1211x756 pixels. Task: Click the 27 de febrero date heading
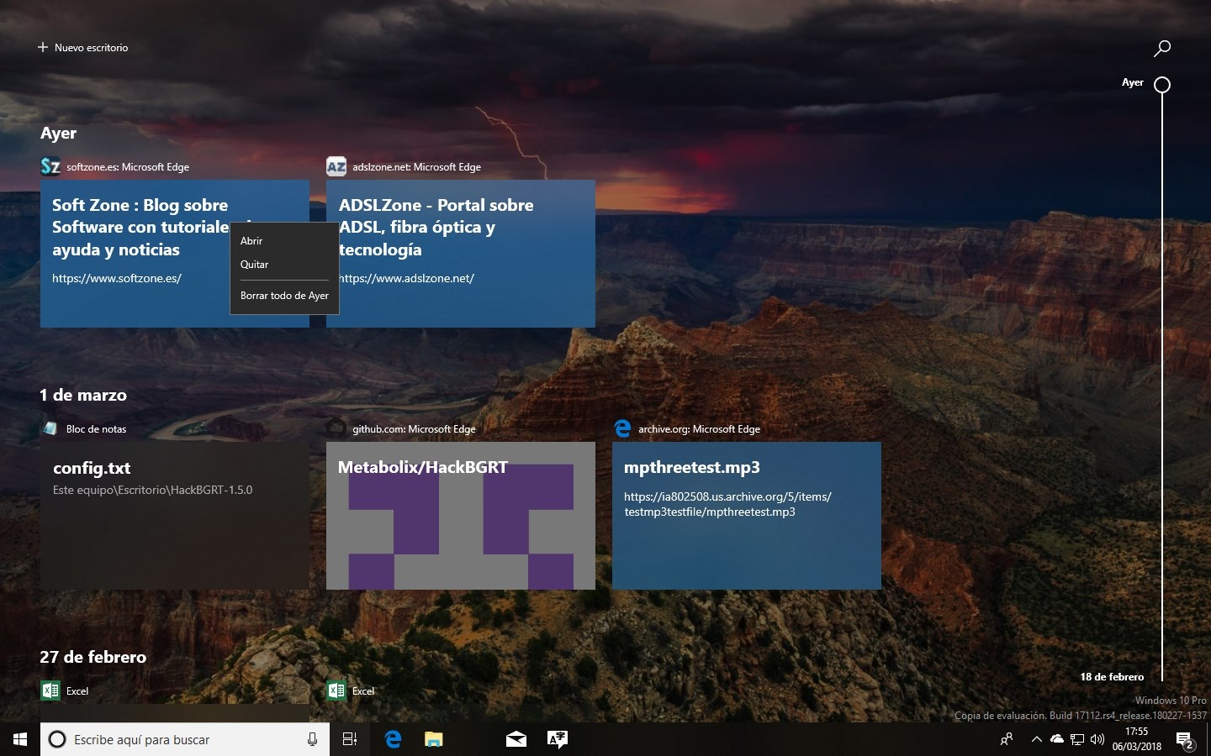point(93,657)
